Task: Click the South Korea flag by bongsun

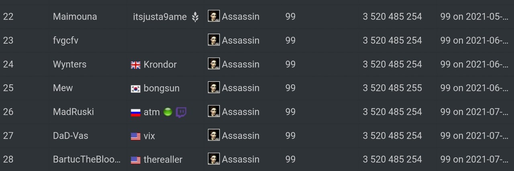Action: coord(136,89)
